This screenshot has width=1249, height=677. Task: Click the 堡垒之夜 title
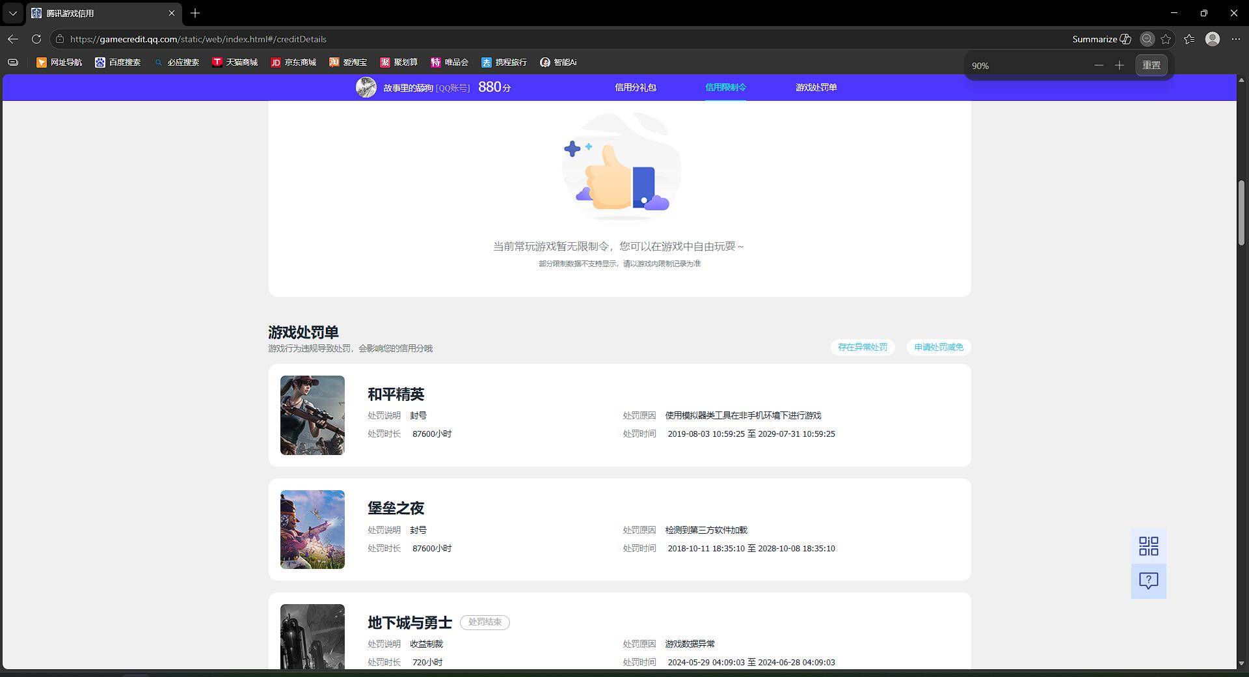point(396,508)
